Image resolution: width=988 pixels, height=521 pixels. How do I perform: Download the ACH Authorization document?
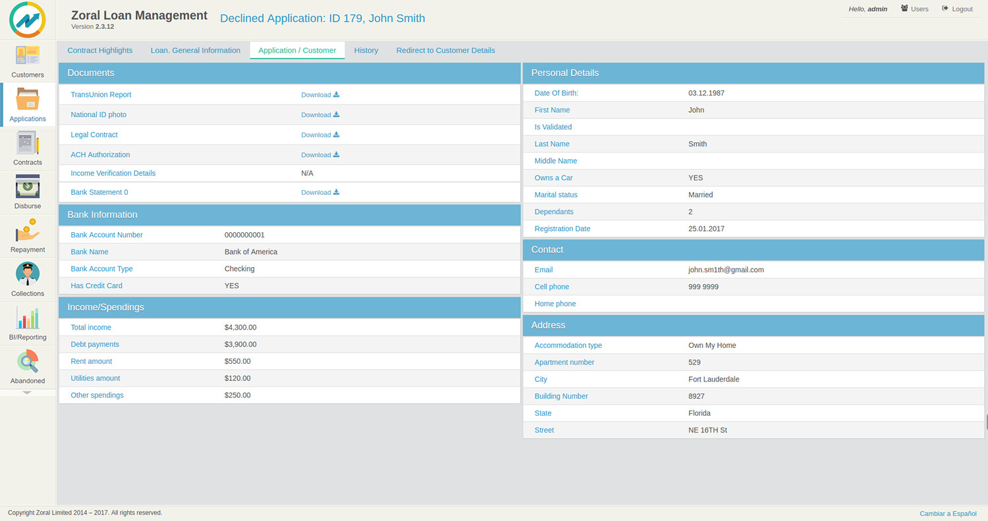click(x=320, y=155)
